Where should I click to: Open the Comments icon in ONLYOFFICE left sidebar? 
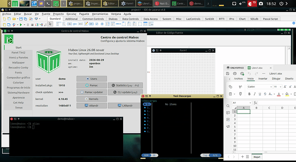[228, 113]
